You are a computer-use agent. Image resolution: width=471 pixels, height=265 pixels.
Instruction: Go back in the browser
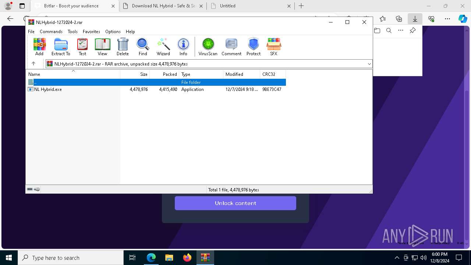[x=10, y=19]
